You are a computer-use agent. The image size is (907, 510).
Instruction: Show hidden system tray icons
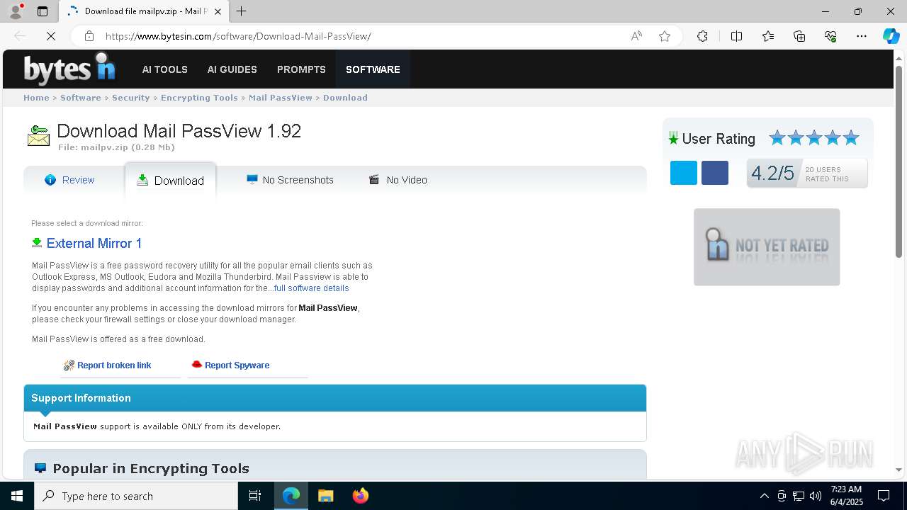764,496
